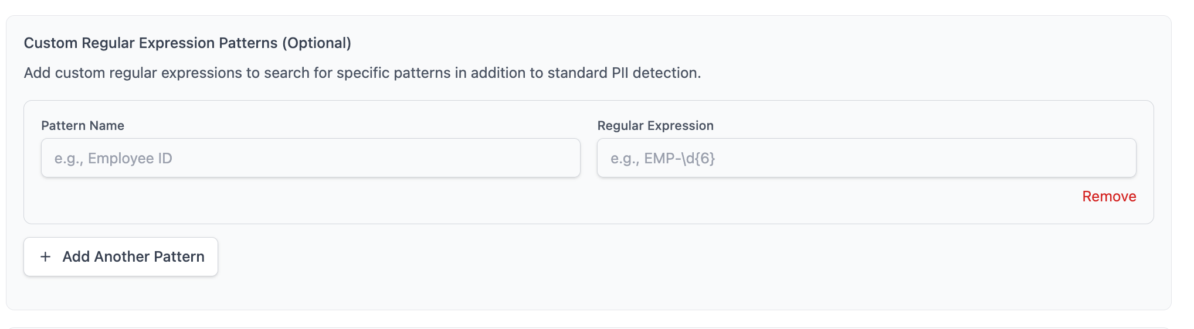Click blank area right of Add Another Pattern
The width and height of the screenshot is (1194, 329).
click(x=586, y=257)
